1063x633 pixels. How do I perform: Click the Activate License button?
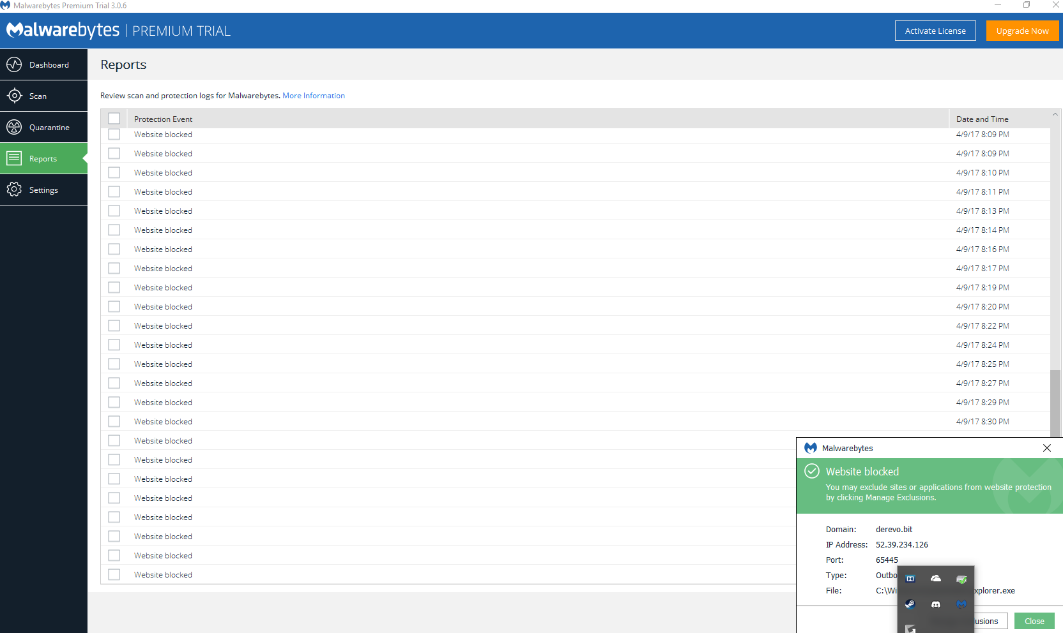click(x=935, y=31)
